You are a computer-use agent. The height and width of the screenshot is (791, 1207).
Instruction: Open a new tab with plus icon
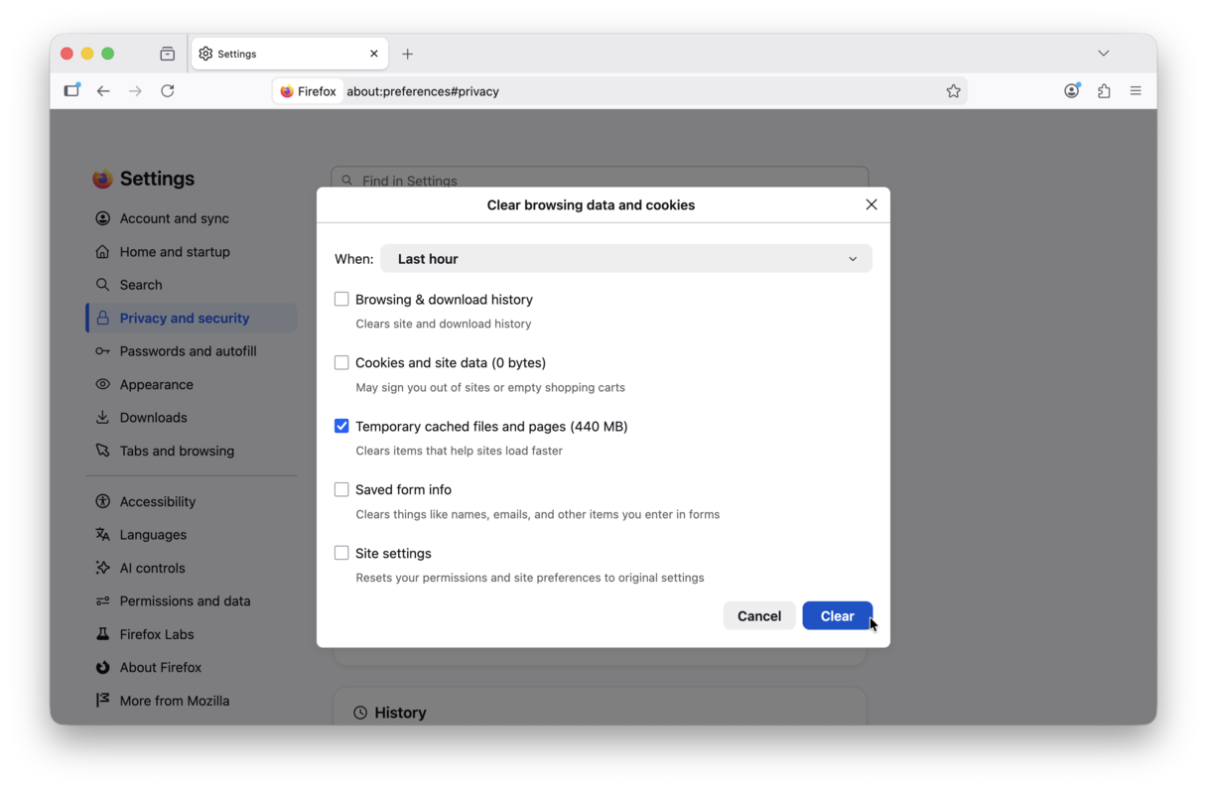pos(408,54)
